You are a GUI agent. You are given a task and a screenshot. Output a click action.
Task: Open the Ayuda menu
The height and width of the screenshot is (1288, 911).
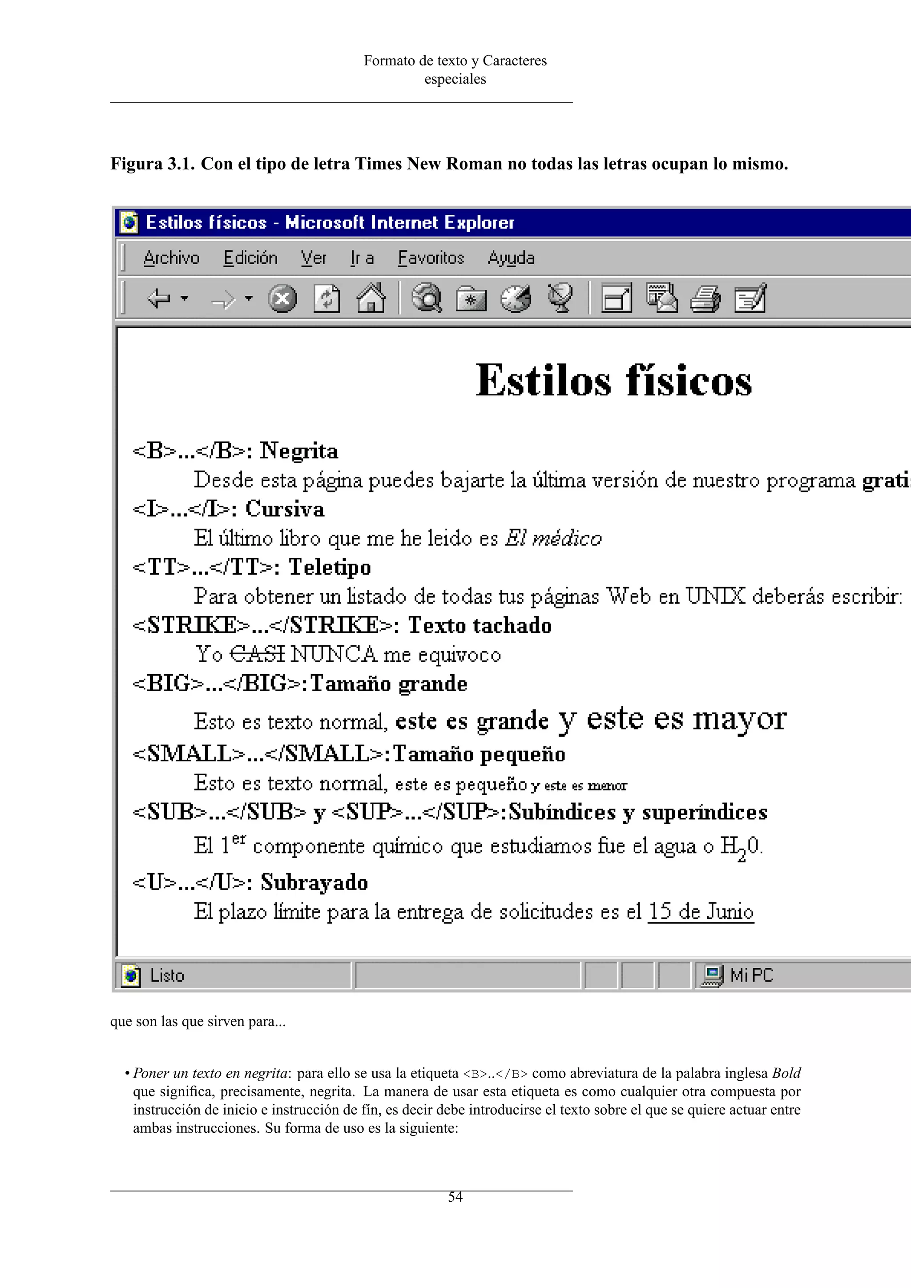tap(511, 258)
